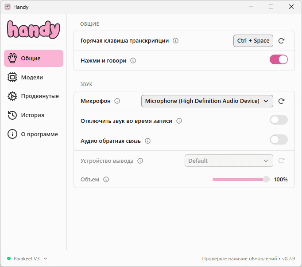The height and width of the screenshot is (267, 302).
Task: Click Проверьте наличие обновлений link
Action: pos(240,259)
